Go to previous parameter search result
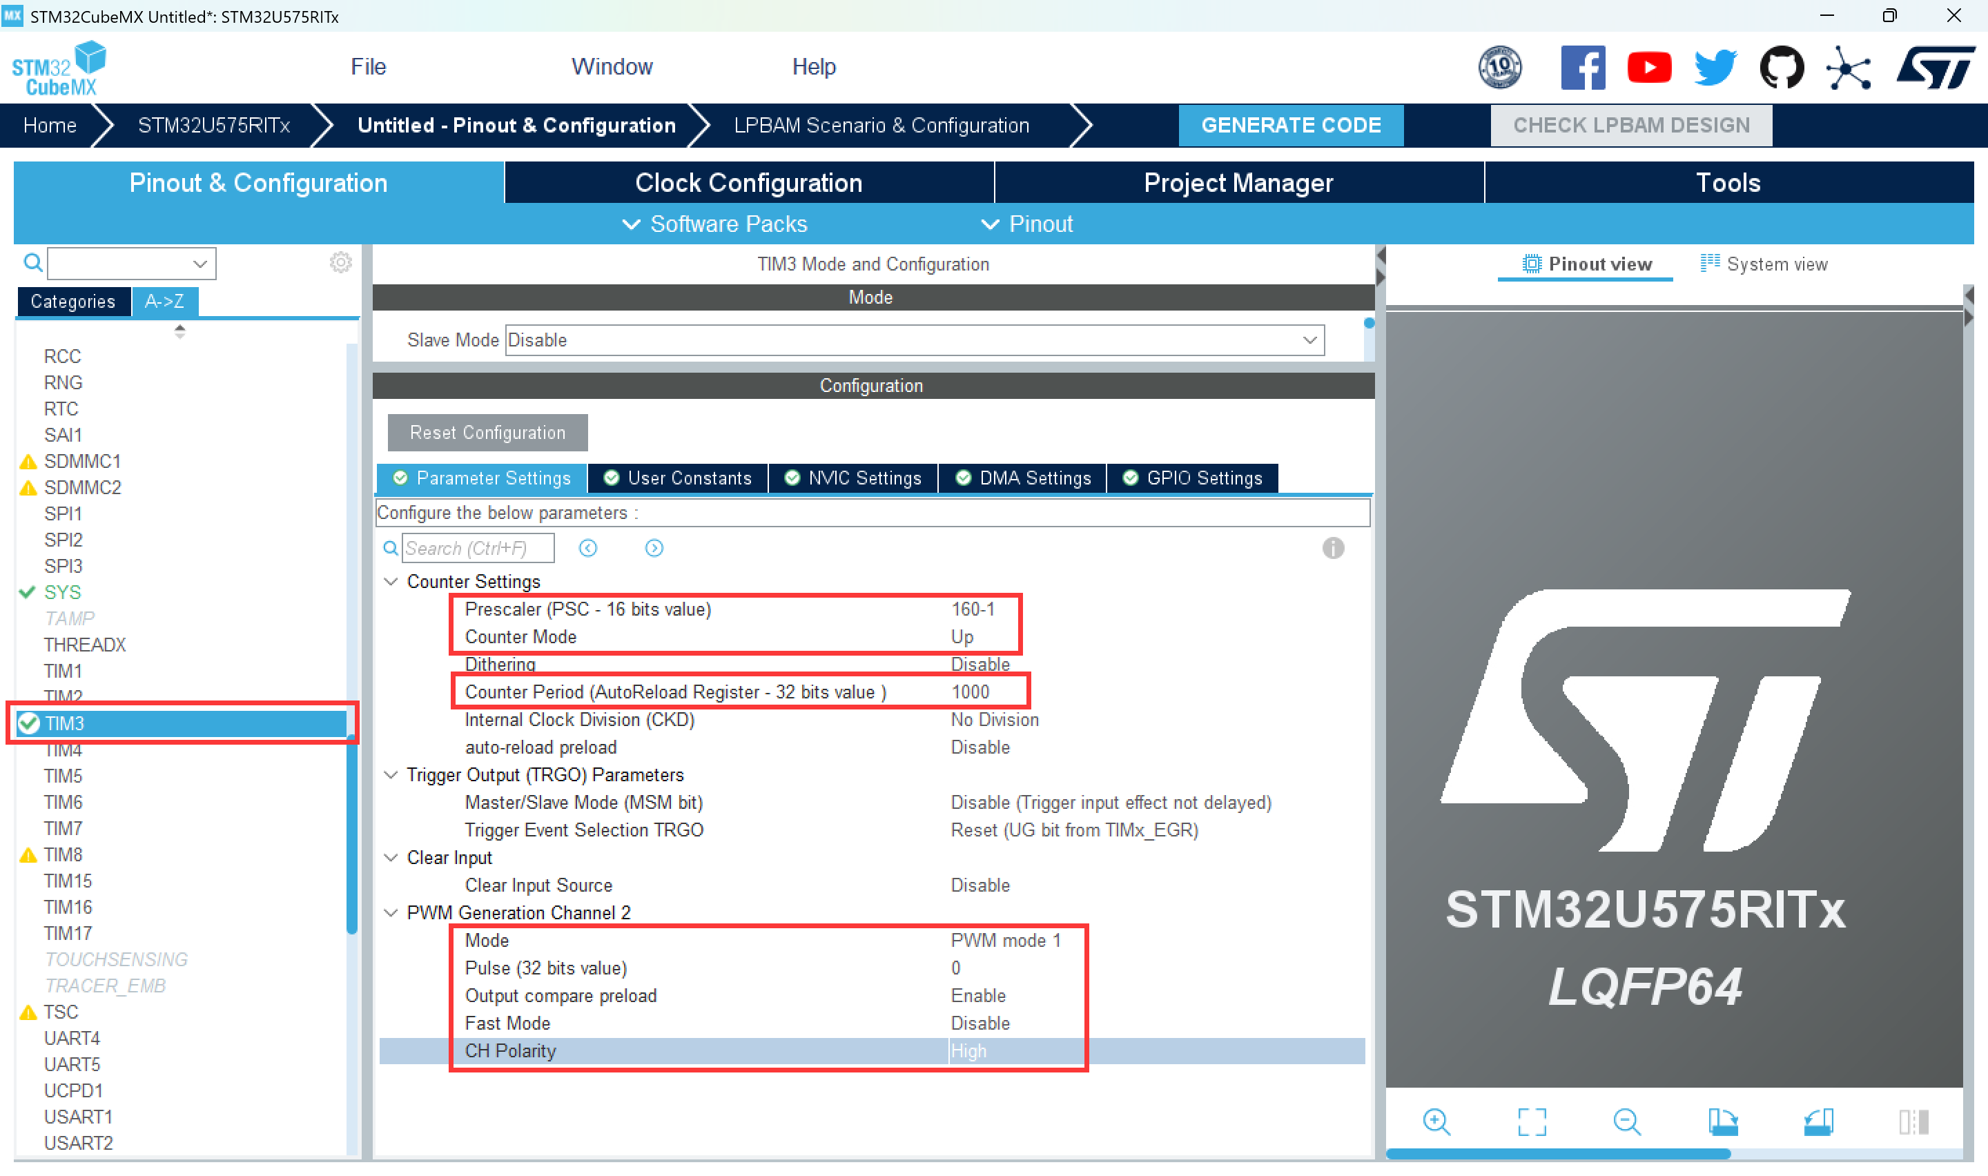The height and width of the screenshot is (1176, 1988). (587, 547)
